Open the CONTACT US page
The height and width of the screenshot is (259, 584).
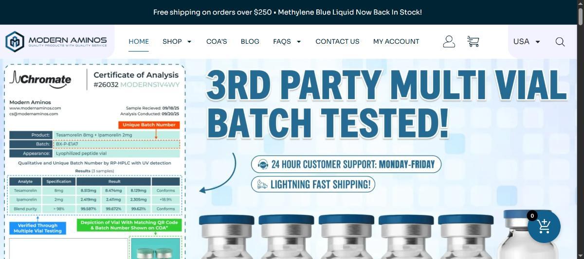point(337,41)
